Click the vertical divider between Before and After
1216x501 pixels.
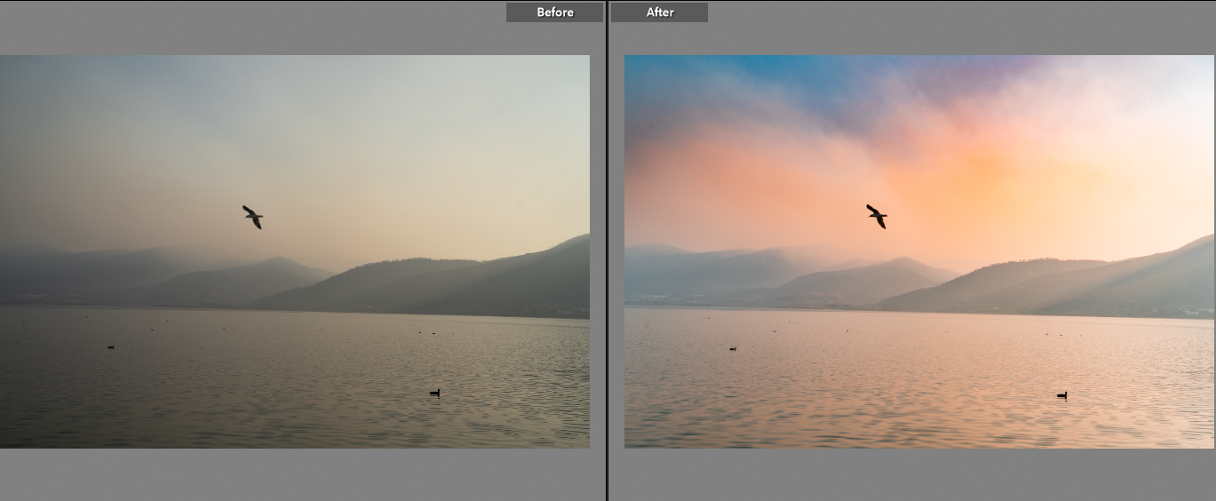click(x=608, y=250)
